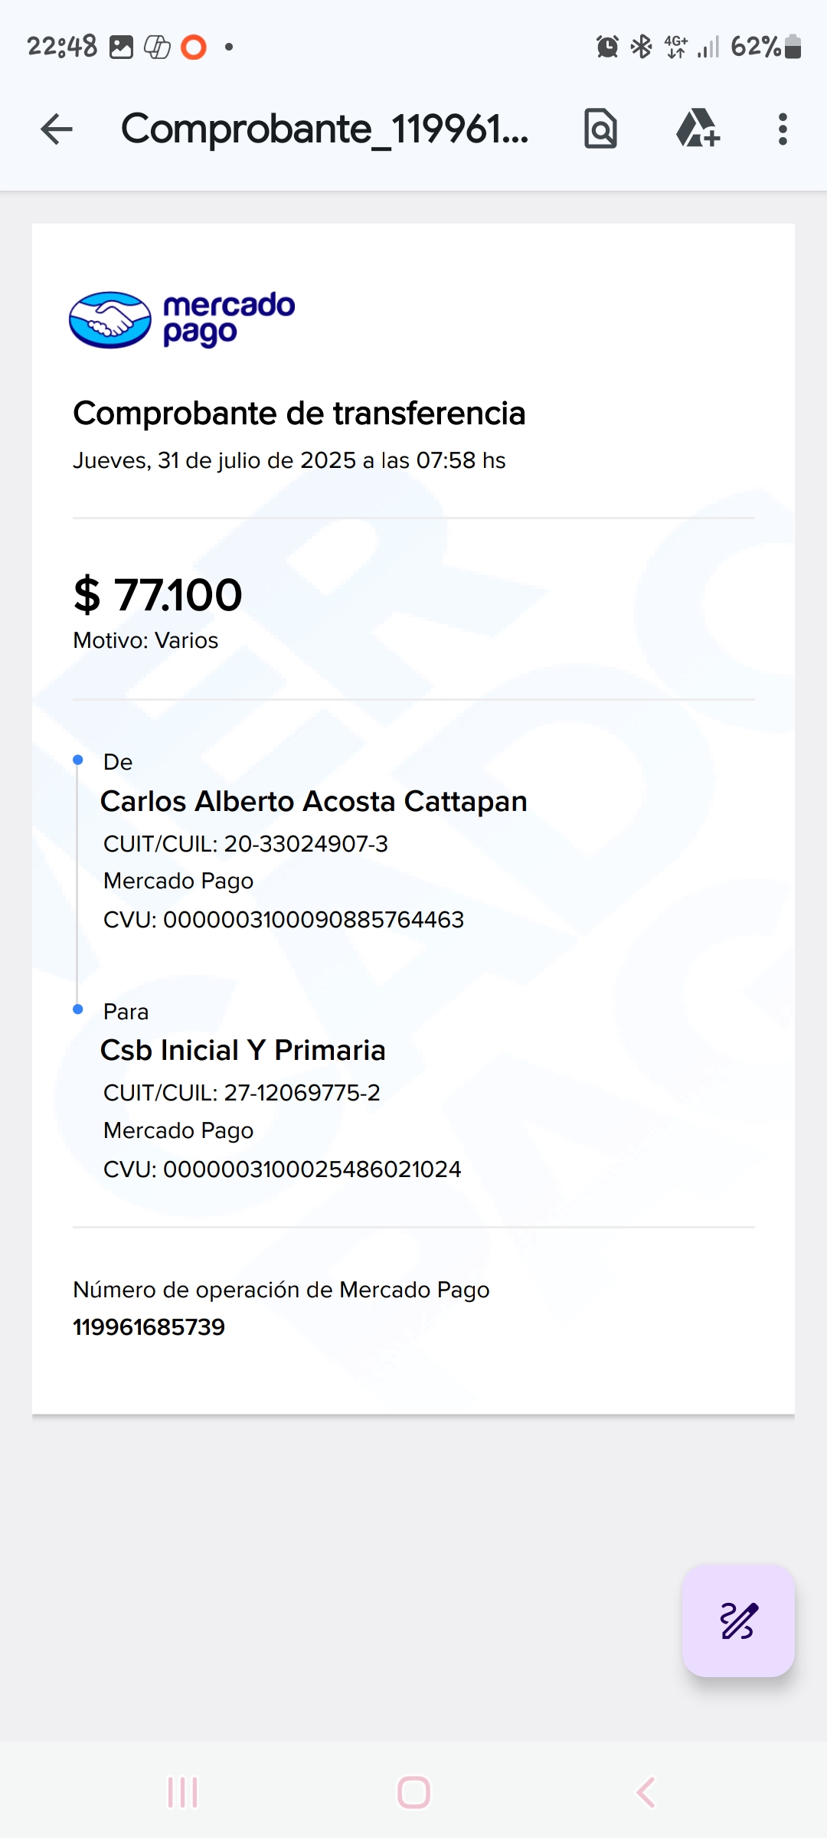This screenshot has width=827, height=1838.
Task: Tap the alarm icon in the status bar
Action: click(607, 47)
